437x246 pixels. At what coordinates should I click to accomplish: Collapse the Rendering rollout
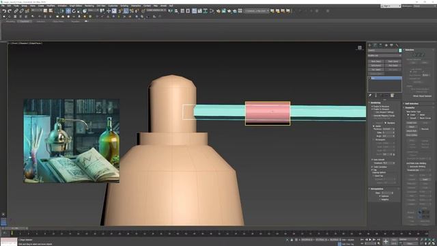(375, 102)
